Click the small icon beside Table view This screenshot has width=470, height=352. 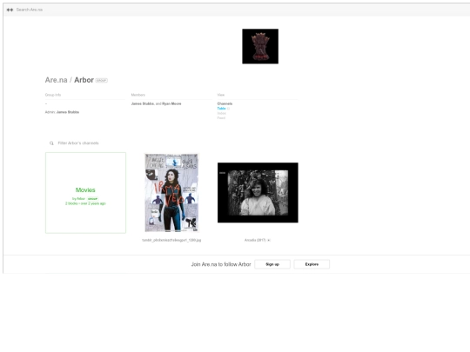tap(228, 109)
